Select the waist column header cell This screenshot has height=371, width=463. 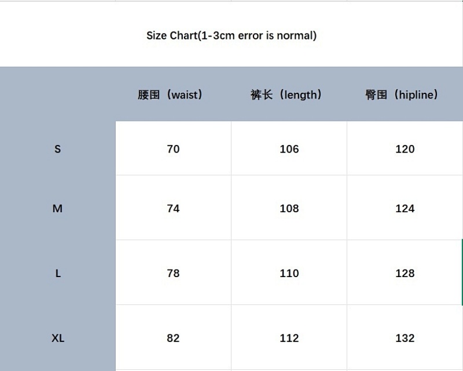173,94
